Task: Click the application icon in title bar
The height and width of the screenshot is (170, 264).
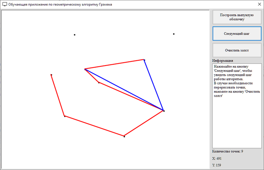Action: (5, 5)
